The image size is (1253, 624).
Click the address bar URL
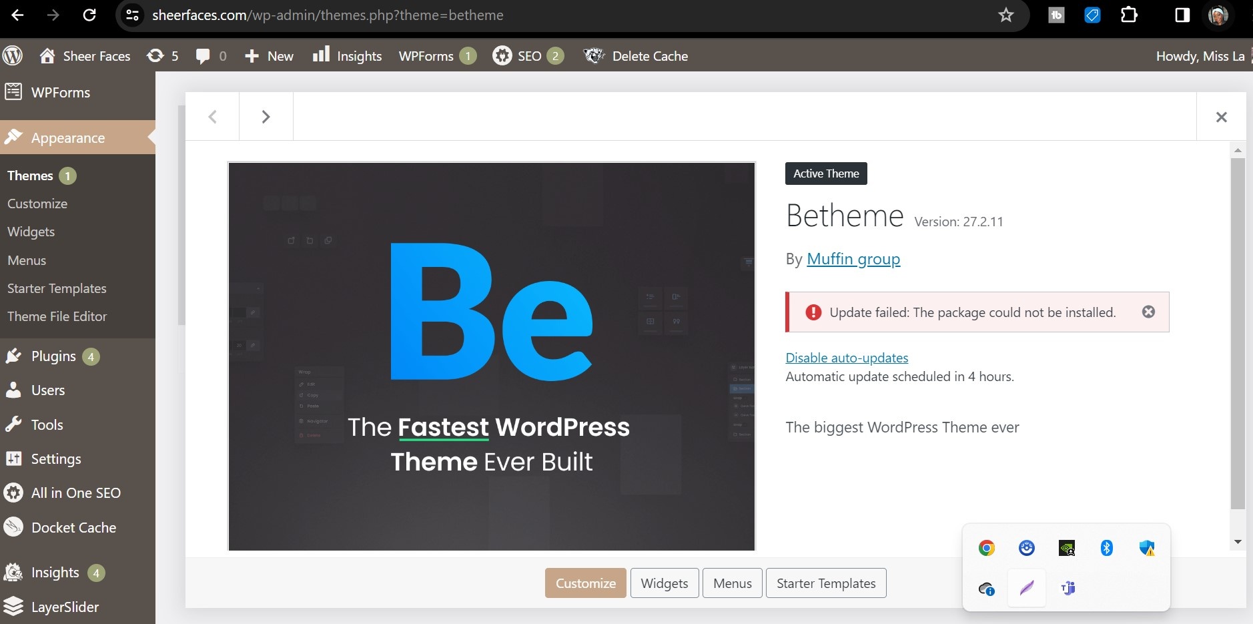[328, 15]
